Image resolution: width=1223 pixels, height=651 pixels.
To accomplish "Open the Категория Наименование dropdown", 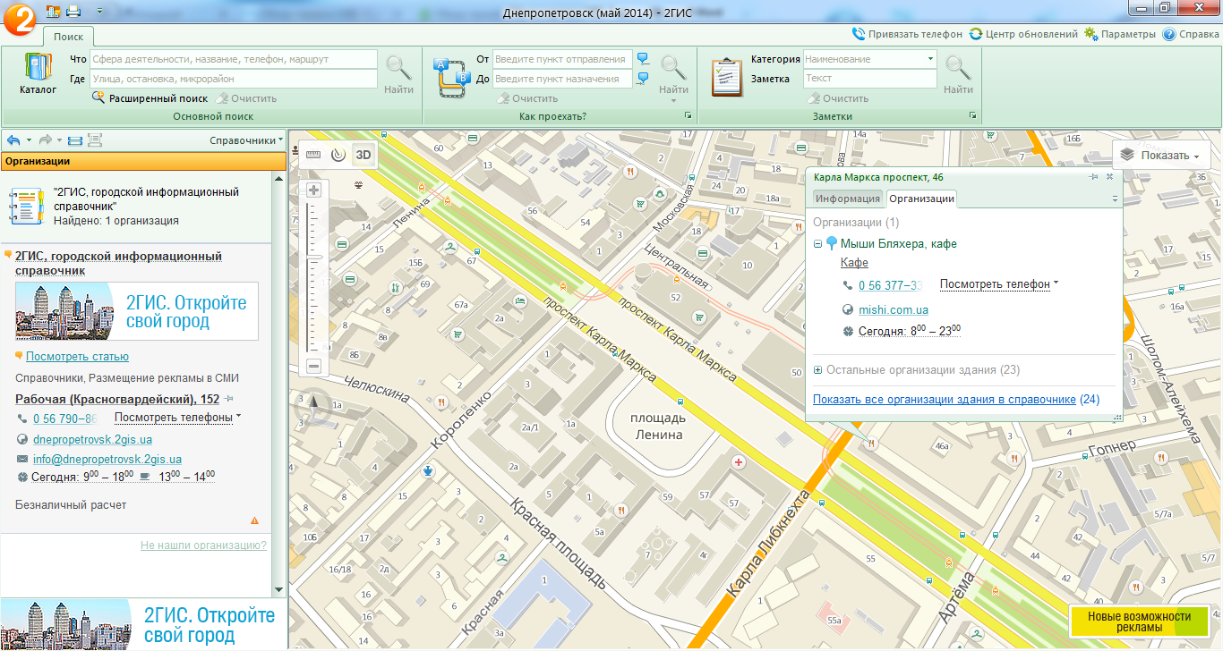I will [x=869, y=59].
